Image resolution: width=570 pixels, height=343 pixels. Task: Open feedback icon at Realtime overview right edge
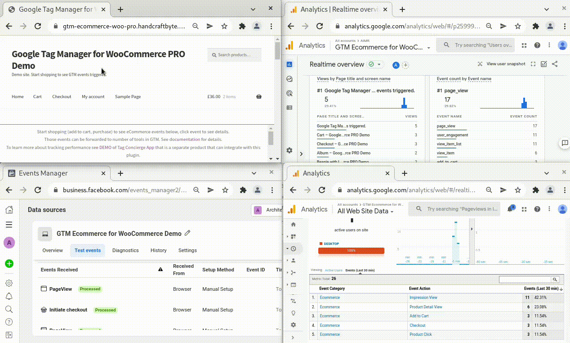pos(565,143)
